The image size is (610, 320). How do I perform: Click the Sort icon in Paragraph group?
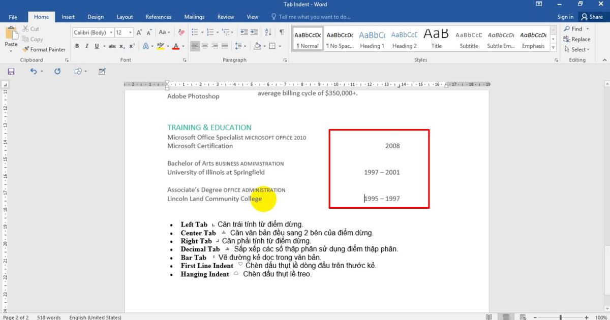coord(268,32)
